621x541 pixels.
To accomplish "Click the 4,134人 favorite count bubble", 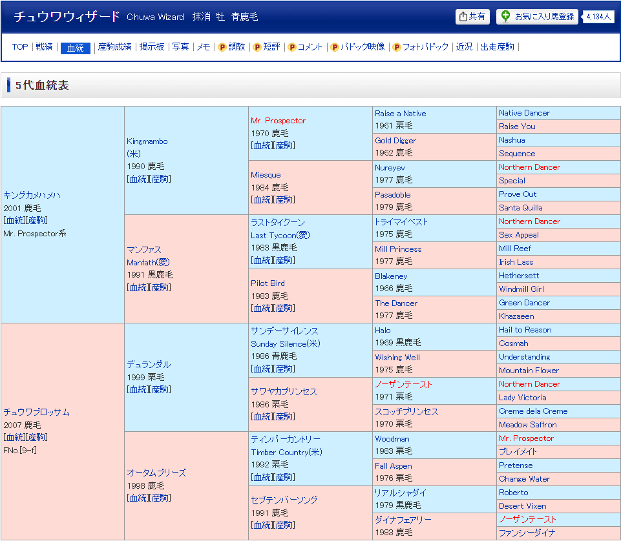I will click(x=598, y=17).
